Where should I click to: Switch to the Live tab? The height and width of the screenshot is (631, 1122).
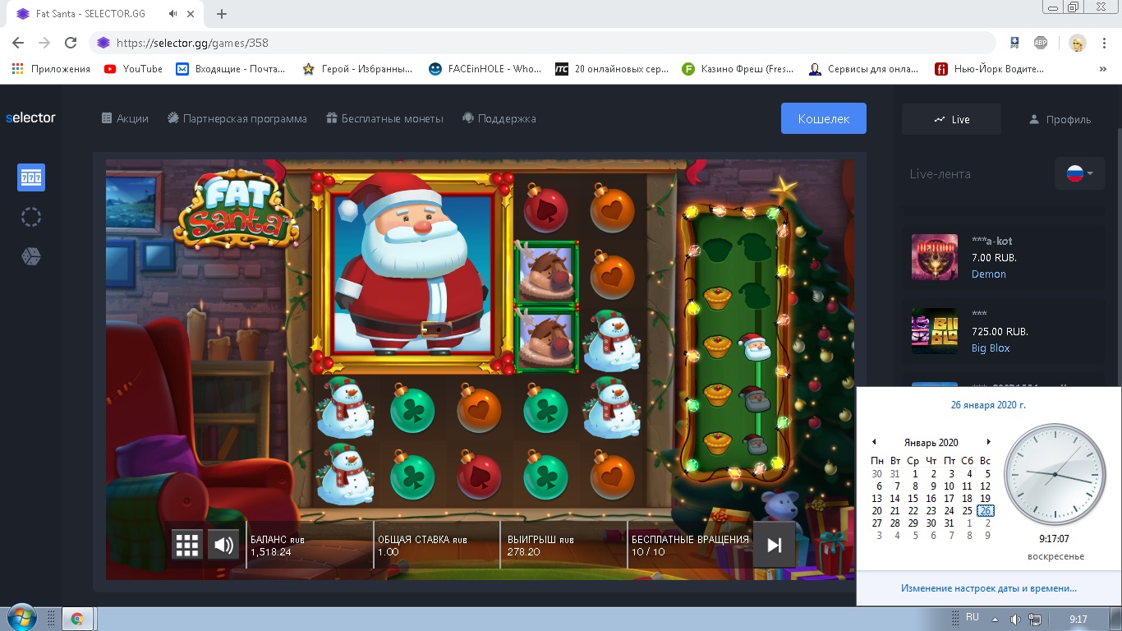[951, 119]
